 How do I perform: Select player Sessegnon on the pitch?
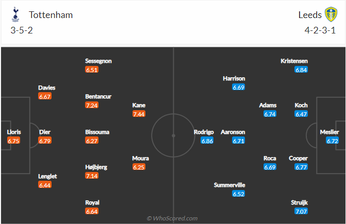pos(98,61)
